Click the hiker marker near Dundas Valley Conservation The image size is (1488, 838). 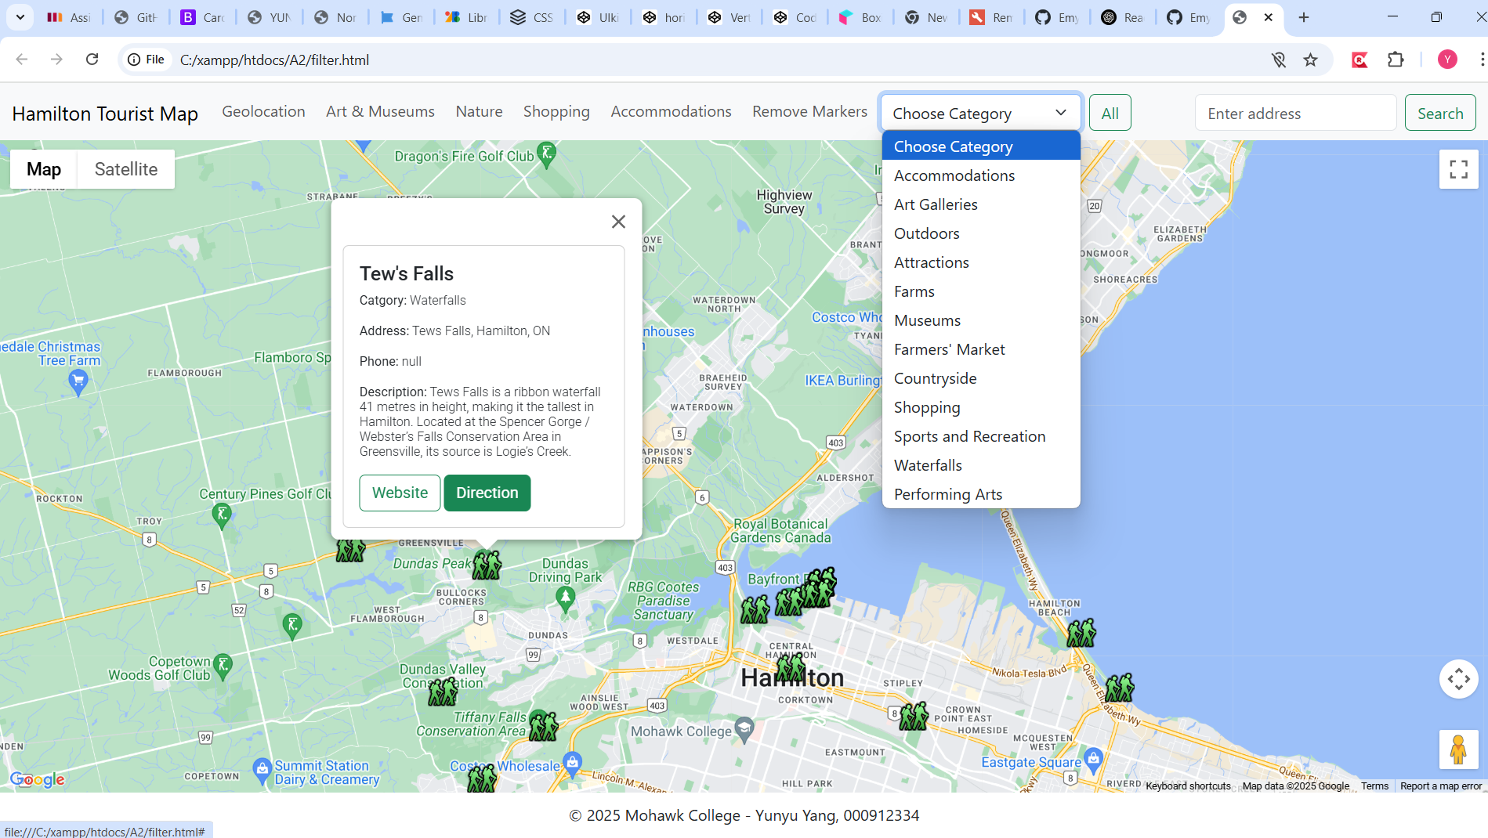point(443,692)
